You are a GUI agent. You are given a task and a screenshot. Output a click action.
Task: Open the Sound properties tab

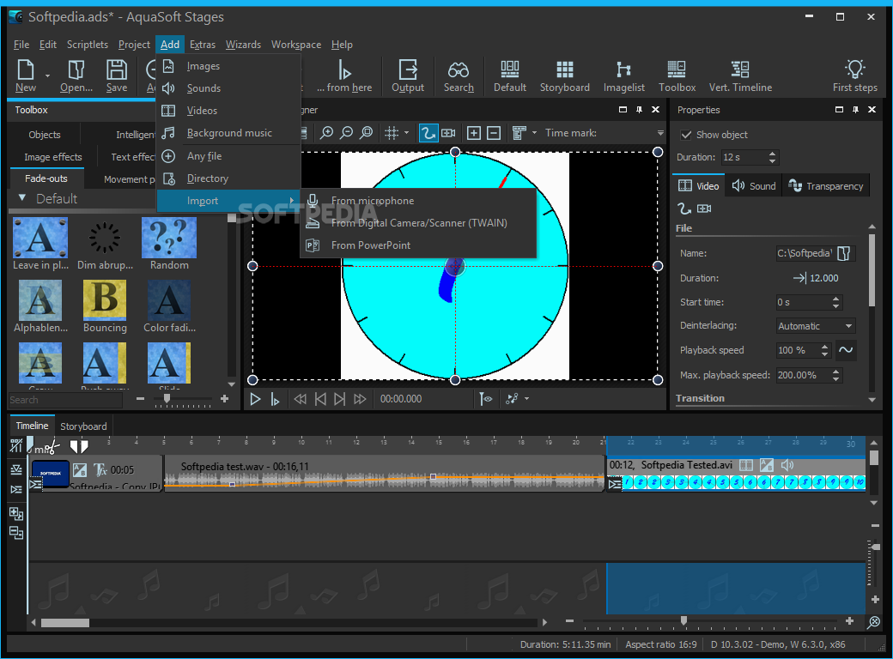(754, 186)
